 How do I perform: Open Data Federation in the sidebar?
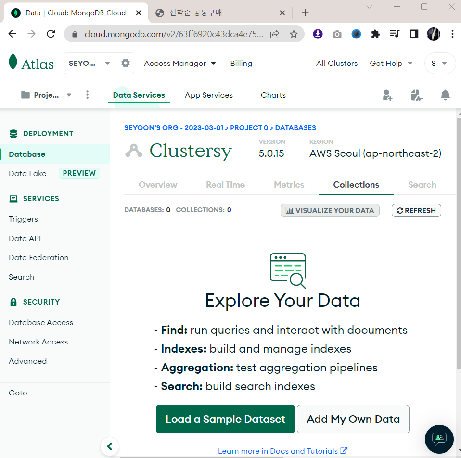[38, 257]
